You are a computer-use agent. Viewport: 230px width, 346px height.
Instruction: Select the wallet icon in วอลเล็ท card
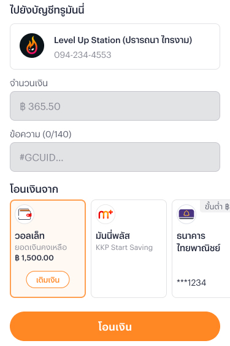click(x=25, y=214)
